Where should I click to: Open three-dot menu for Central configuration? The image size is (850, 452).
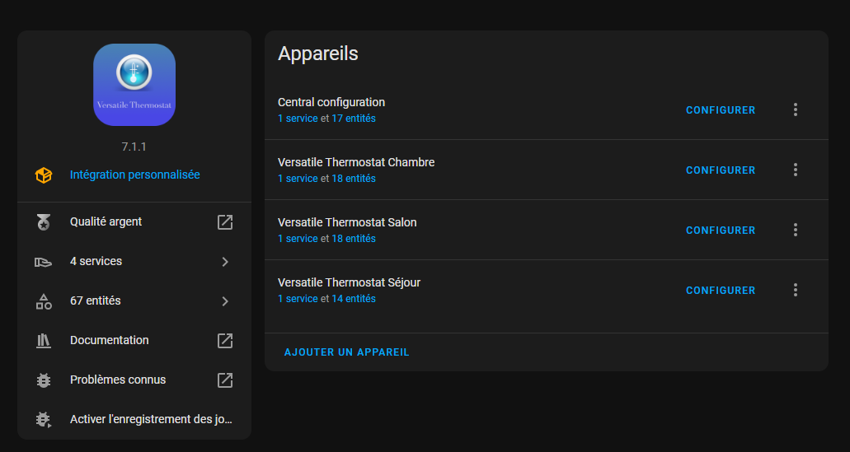pyautogui.click(x=796, y=110)
